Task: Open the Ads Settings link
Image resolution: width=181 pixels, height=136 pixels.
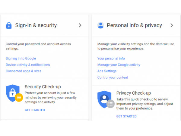Action: click(x=107, y=71)
